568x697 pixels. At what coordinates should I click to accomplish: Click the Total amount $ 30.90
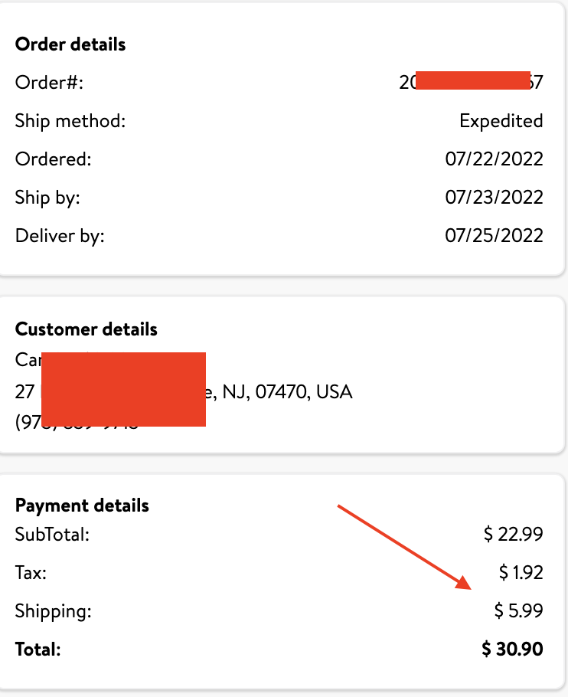[x=512, y=649]
